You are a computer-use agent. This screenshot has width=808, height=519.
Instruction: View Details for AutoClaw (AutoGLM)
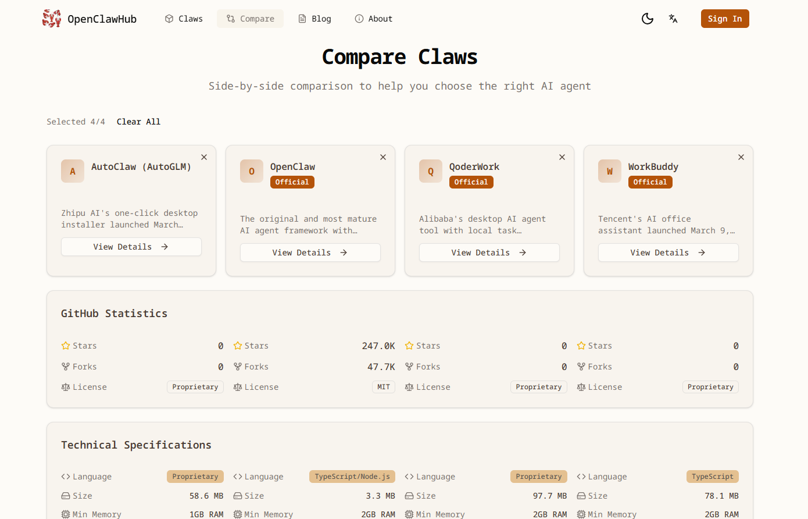coord(131,247)
